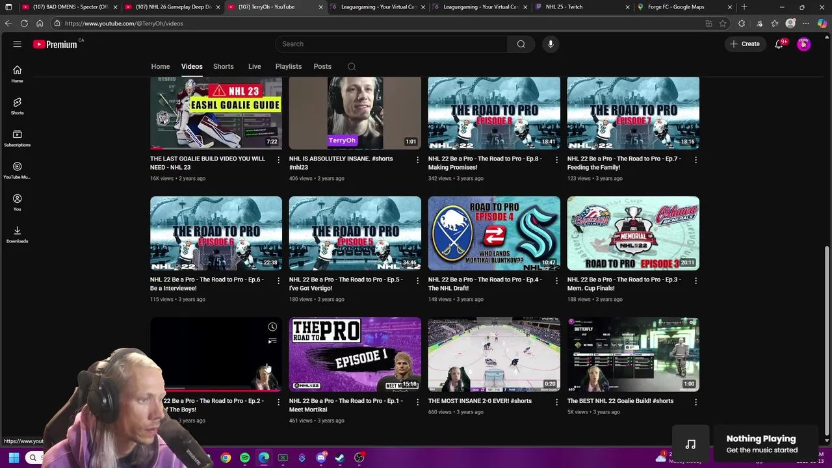Open YouTube notifications bell
Viewport: 832px width, 468px height.
tap(779, 44)
